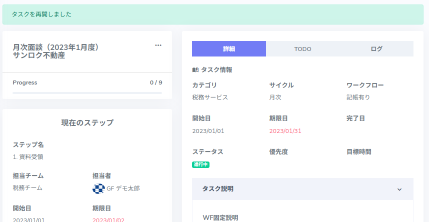Open the TODO tab

point(302,49)
